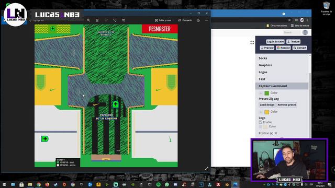Open the browser three-dot menu
The width and height of the screenshot is (335, 188).
click(x=308, y=20)
